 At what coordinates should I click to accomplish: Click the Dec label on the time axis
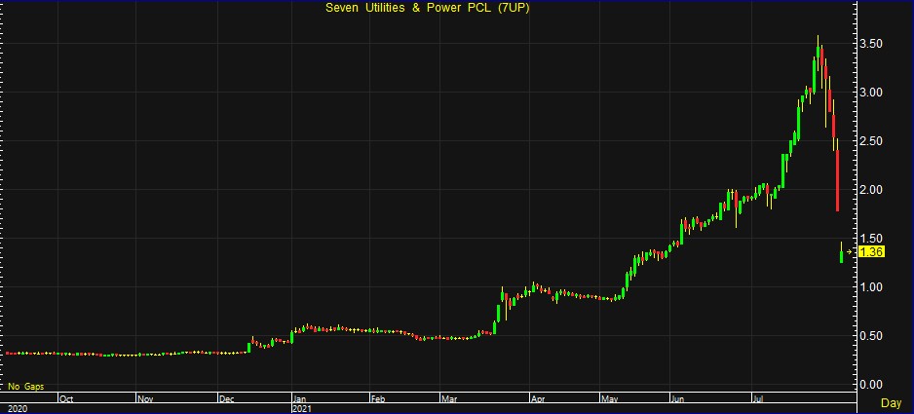pyautogui.click(x=227, y=399)
